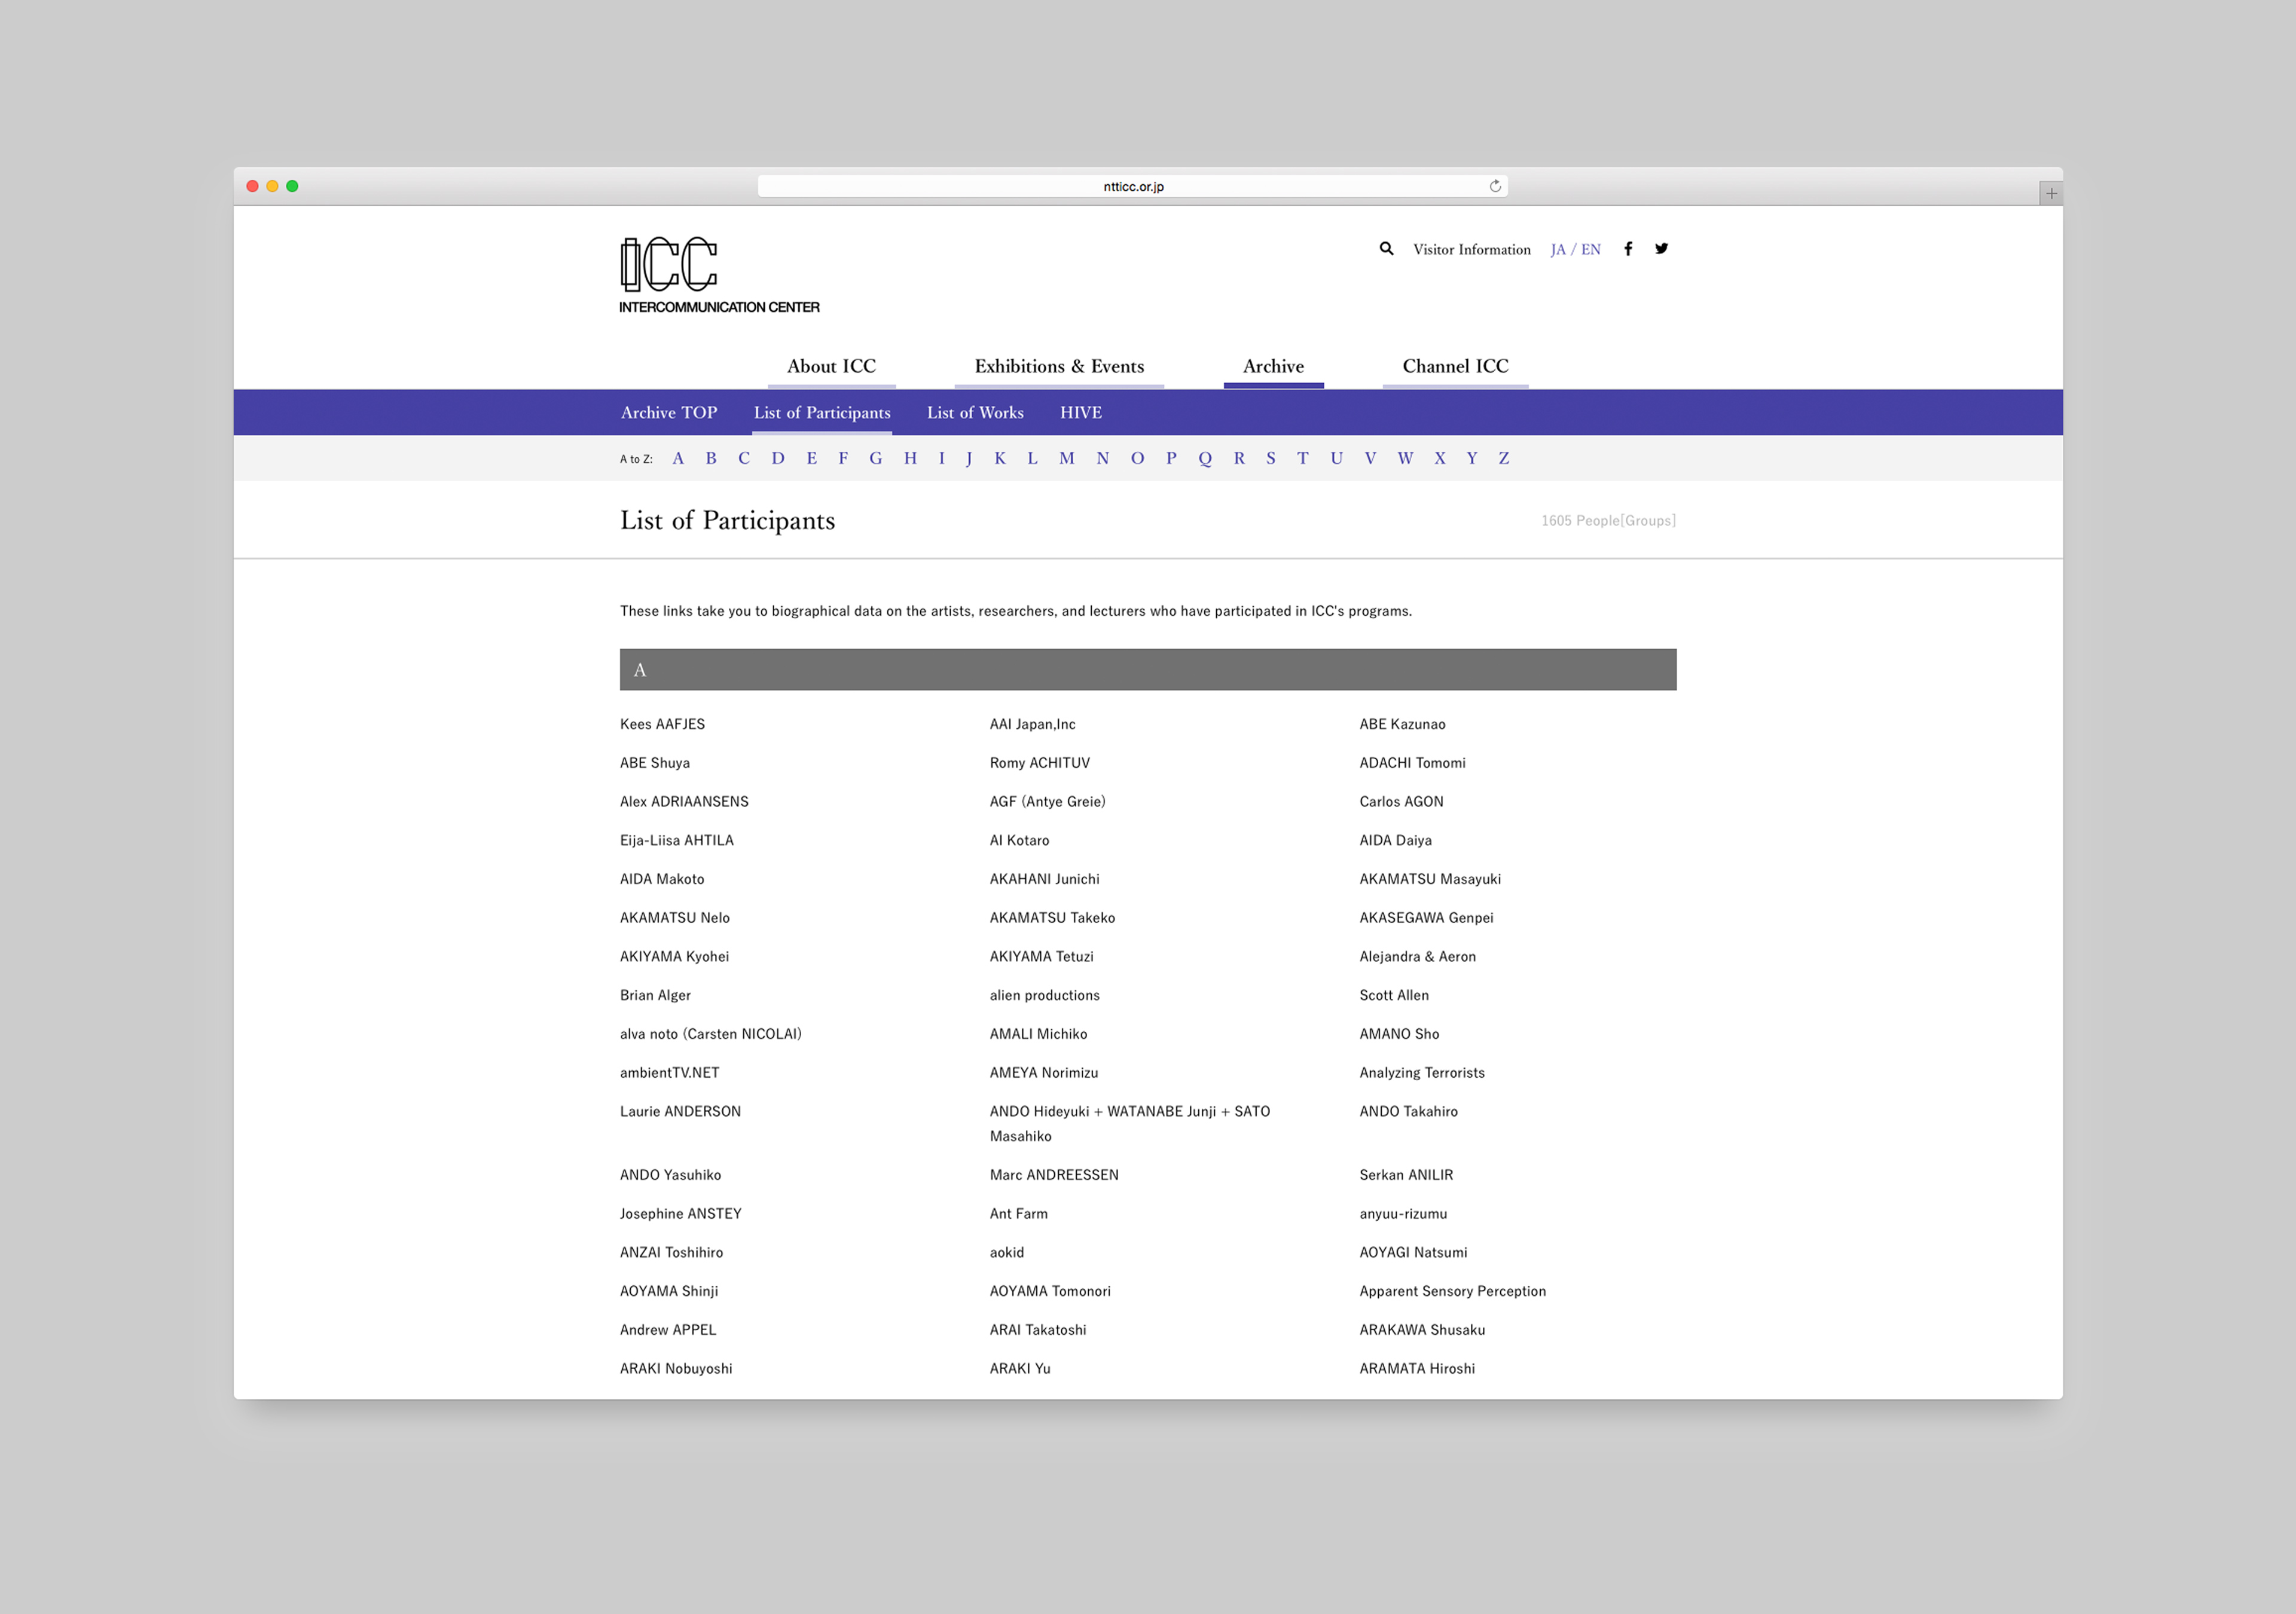Open ARAKAWA Shusaku's participant page
This screenshot has height=1614, width=2296.
coord(1421,1330)
